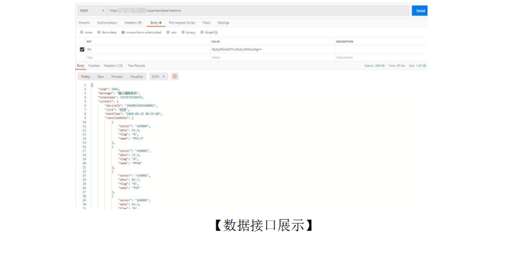Click the blue Send button
The width and height of the screenshot is (523, 253).
pyautogui.click(x=420, y=10)
